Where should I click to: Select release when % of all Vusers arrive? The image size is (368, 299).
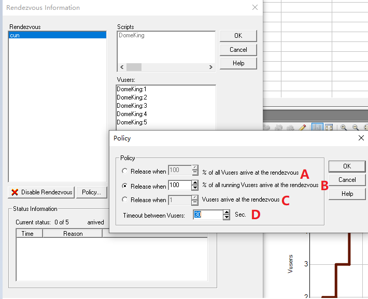tap(124, 171)
